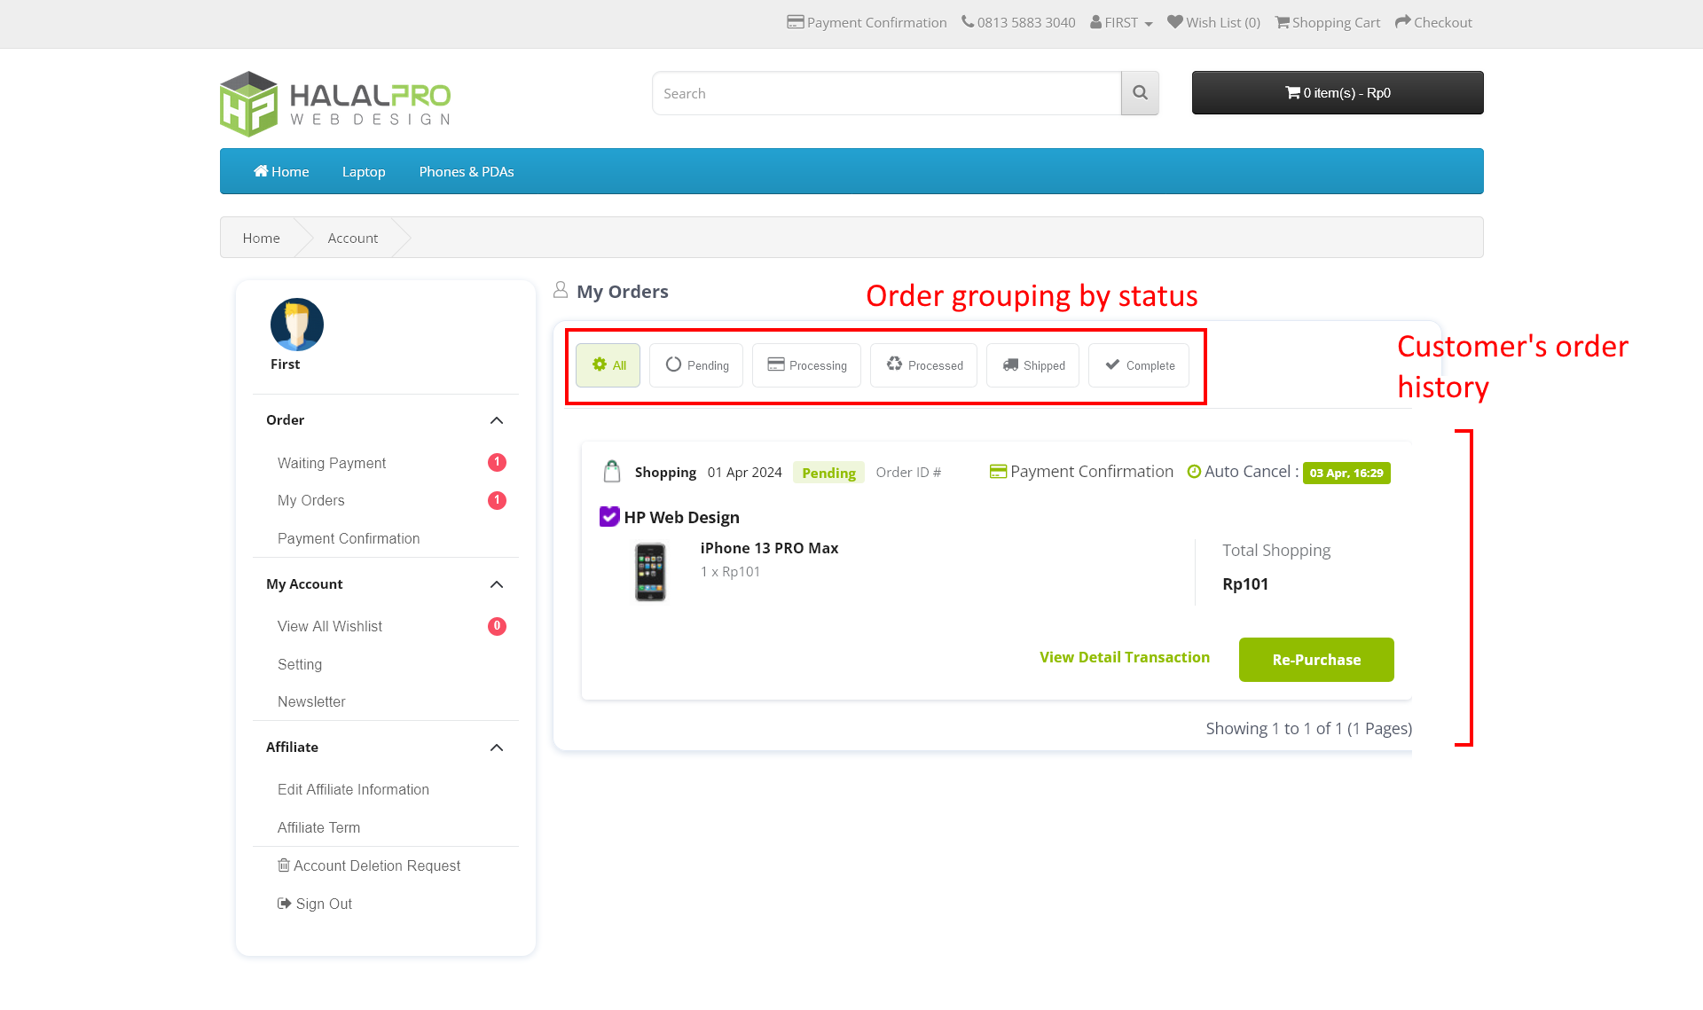Click the Waiting Payment red counter badge
Image resolution: width=1703 pixels, height=1010 pixels.
(x=497, y=462)
